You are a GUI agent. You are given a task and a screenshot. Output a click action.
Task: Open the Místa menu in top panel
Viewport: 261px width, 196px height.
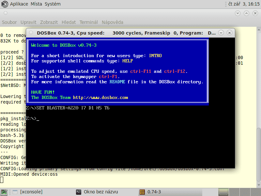click(x=36, y=4)
